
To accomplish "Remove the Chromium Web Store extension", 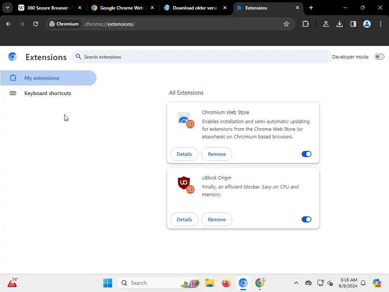I will pyautogui.click(x=217, y=154).
